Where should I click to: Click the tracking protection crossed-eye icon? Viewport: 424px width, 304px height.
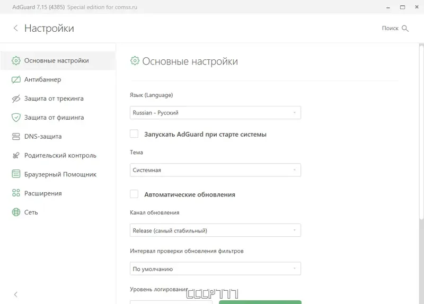(x=16, y=99)
